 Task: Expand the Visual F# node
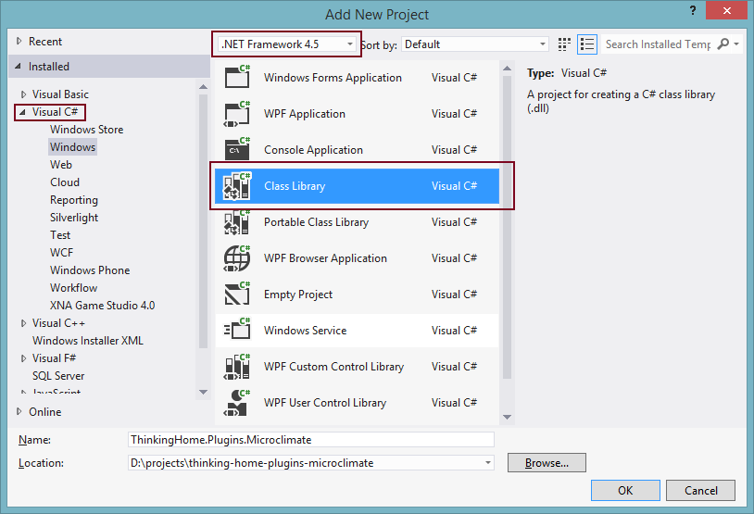coord(23,358)
